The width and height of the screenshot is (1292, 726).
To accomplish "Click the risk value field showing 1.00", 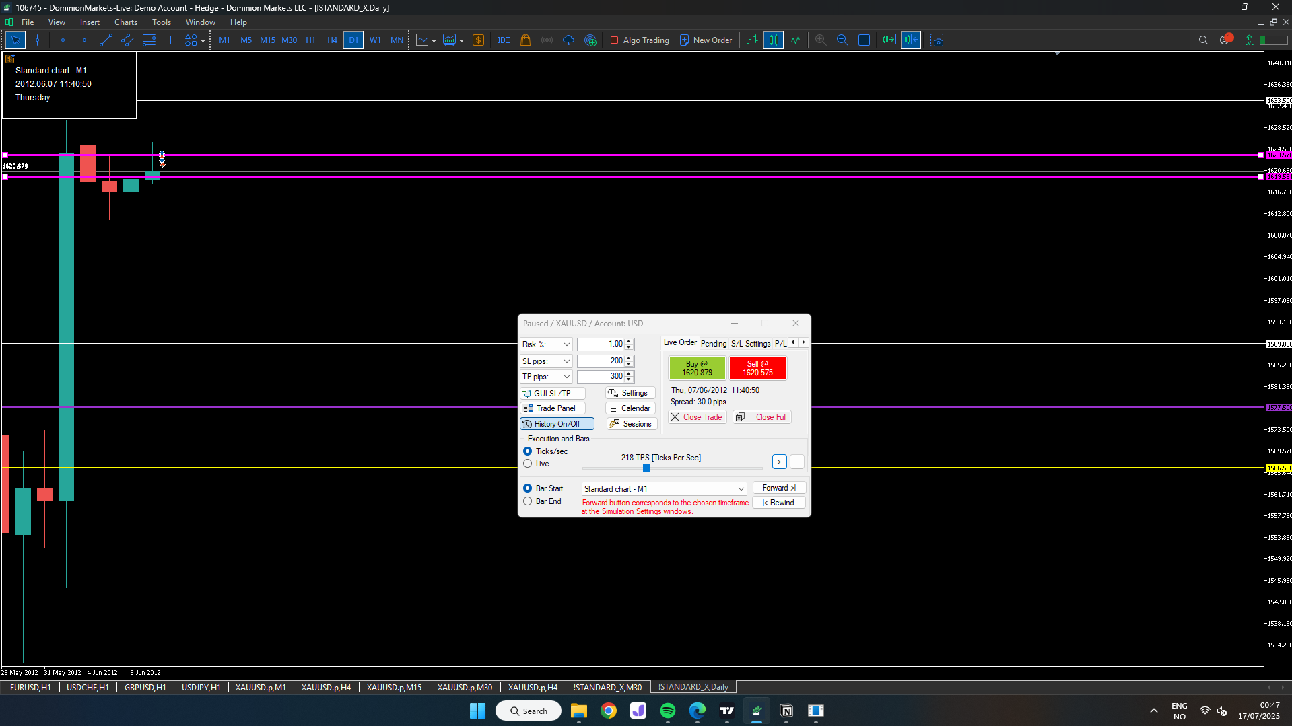I will click(x=601, y=344).
